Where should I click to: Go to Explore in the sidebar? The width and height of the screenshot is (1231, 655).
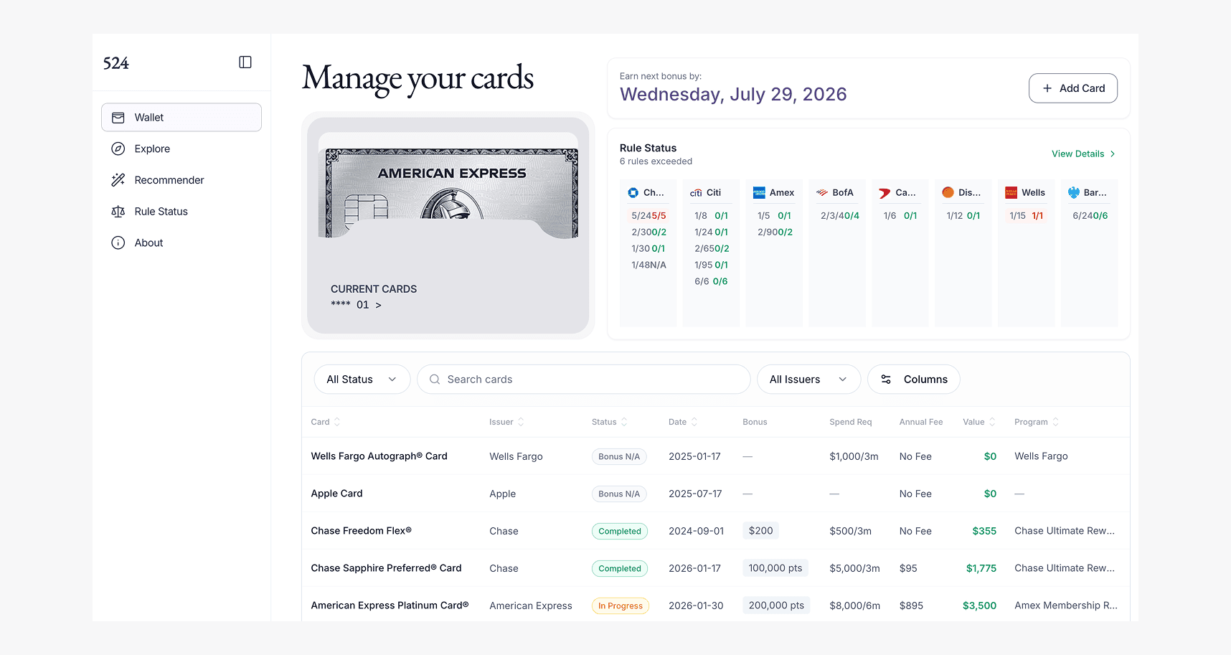152,149
